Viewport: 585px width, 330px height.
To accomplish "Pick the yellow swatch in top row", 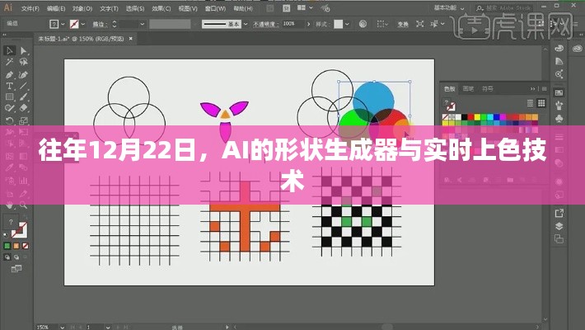I will click(477, 117).
